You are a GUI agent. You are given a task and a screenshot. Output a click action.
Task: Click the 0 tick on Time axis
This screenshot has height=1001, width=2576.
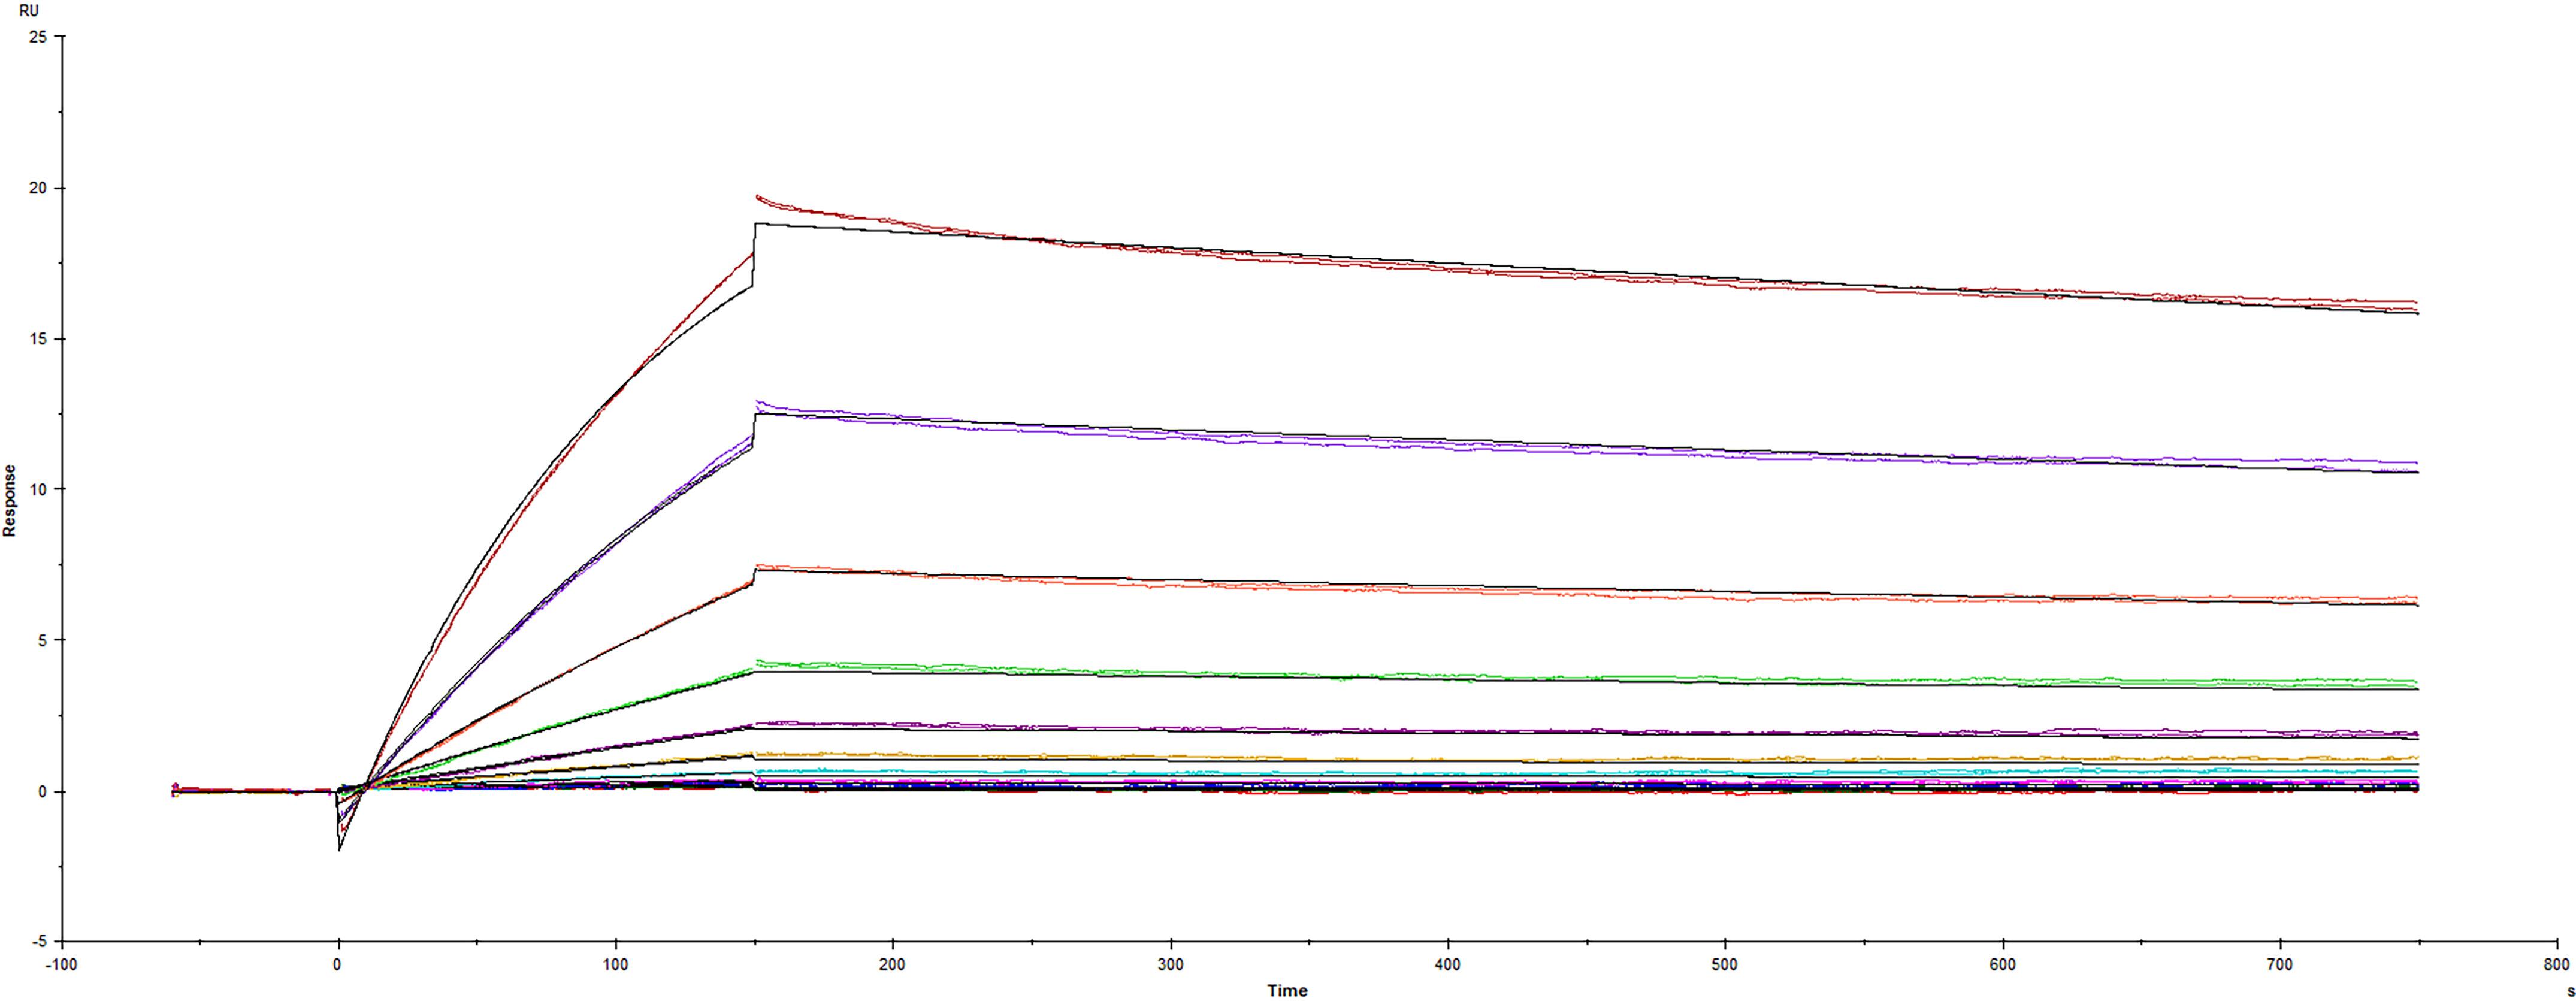[x=338, y=965]
